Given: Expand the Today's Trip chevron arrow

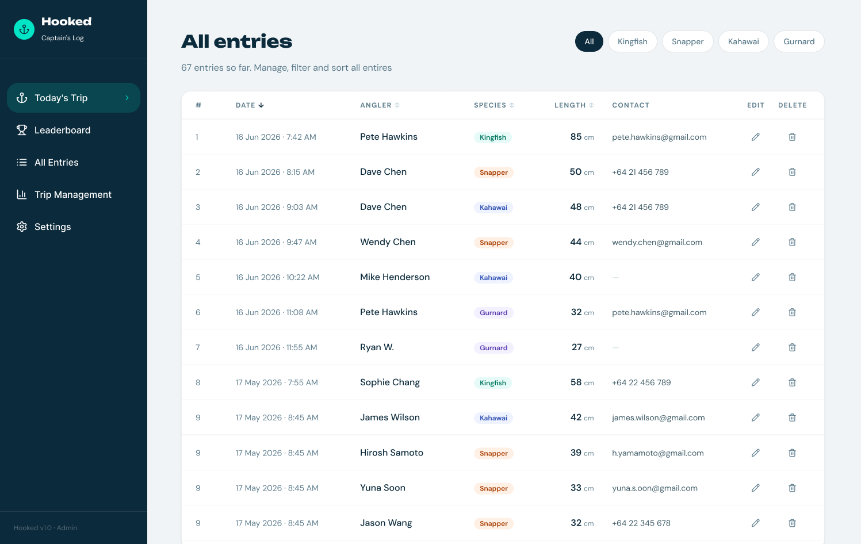Looking at the screenshot, I should click(x=127, y=98).
